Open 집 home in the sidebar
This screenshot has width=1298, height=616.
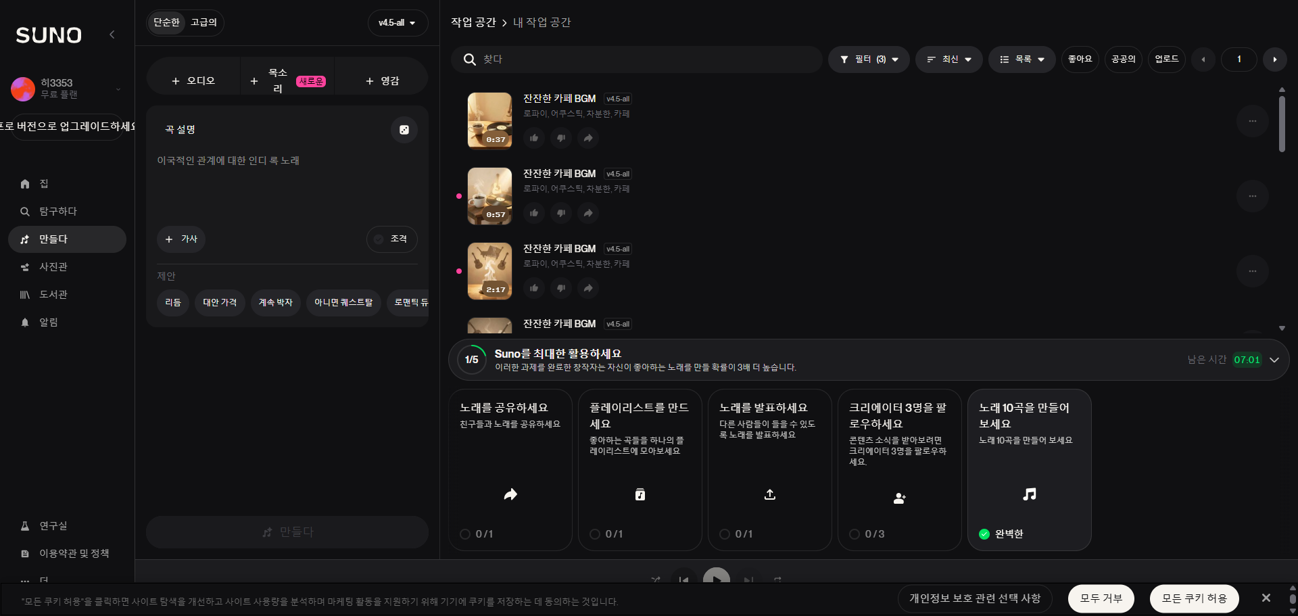67,184
